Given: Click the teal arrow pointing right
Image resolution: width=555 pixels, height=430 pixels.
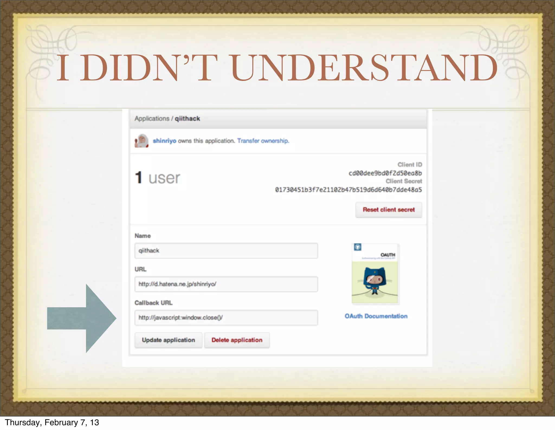Looking at the screenshot, I should pos(82,318).
